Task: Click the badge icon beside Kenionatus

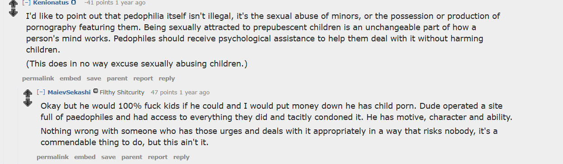Action: (74, 3)
